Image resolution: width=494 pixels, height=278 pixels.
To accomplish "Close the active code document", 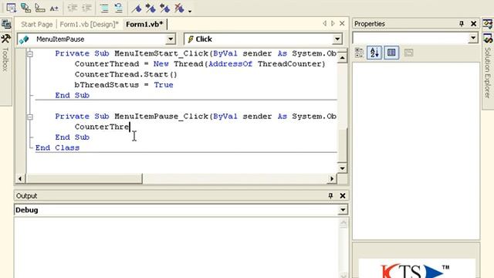I will pos(342,23).
